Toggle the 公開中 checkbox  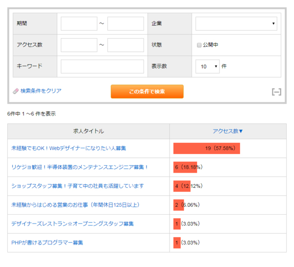click(x=199, y=45)
